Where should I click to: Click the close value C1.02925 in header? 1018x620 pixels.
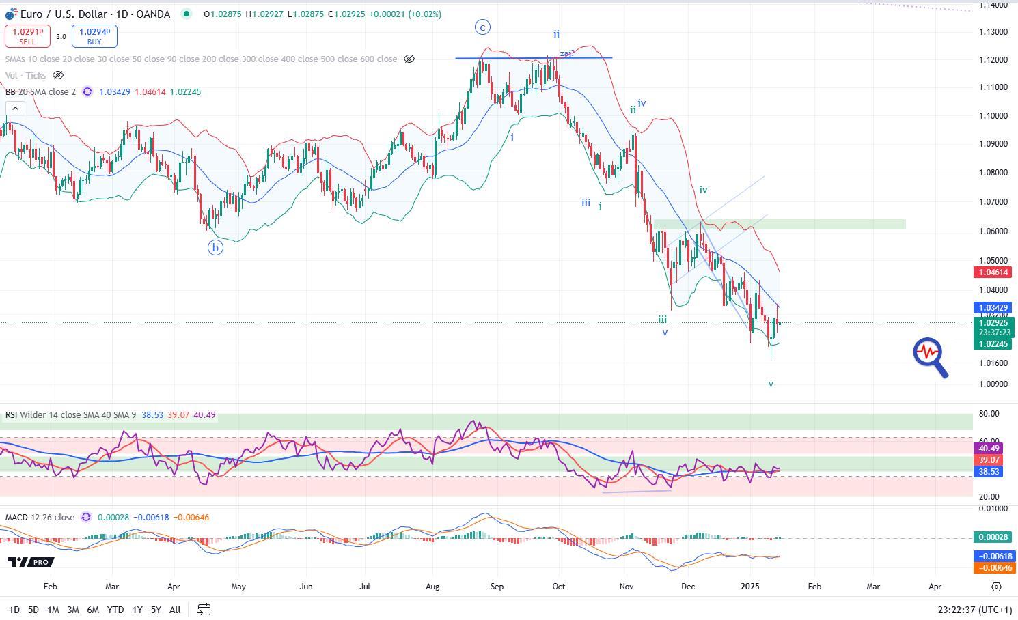(346, 14)
